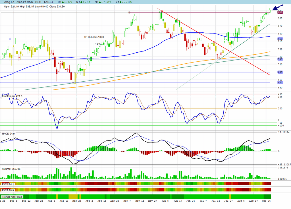Click the 780 price axis label
Viewport: 291px width, 209px height.
click(280, 49)
